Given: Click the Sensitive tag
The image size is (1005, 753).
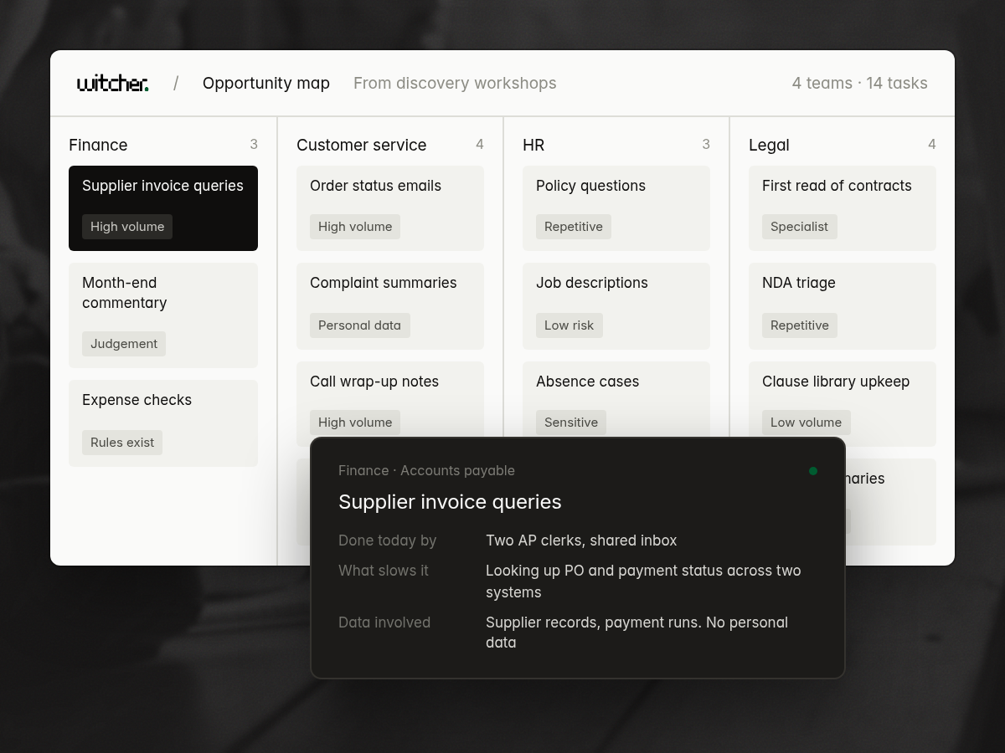Looking at the screenshot, I should point(571,423).
